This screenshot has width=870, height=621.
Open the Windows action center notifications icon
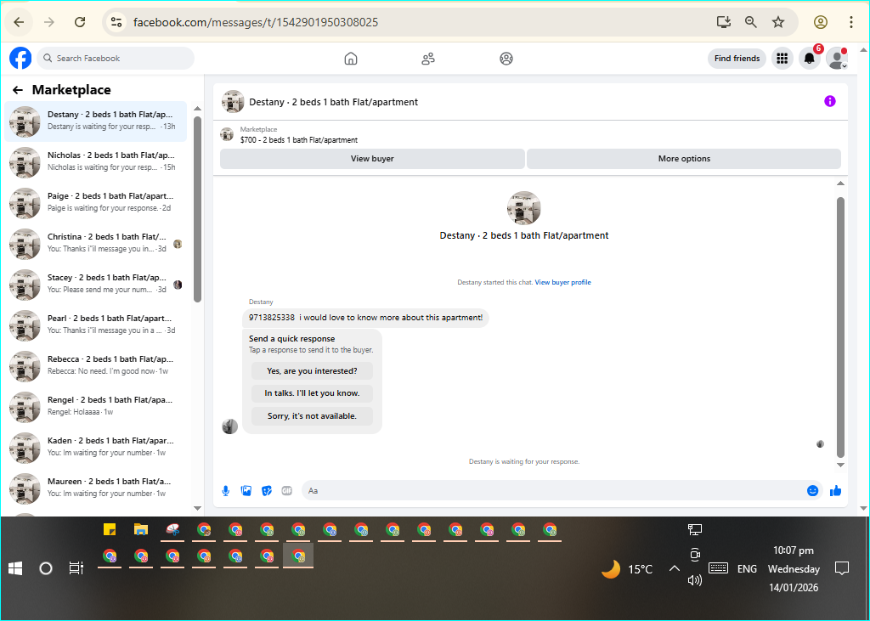click(x=842, y=568)
